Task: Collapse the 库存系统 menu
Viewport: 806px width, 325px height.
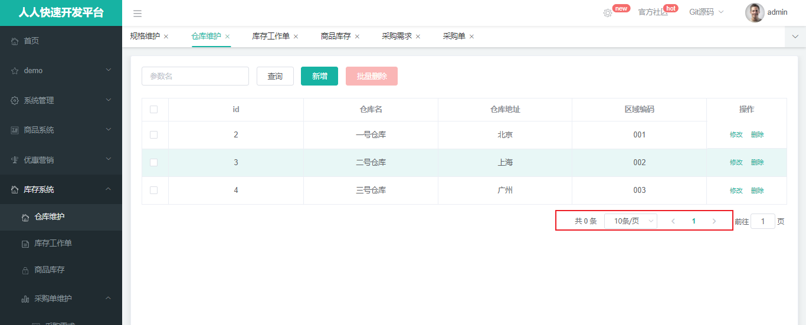Action: pos(108,189)
